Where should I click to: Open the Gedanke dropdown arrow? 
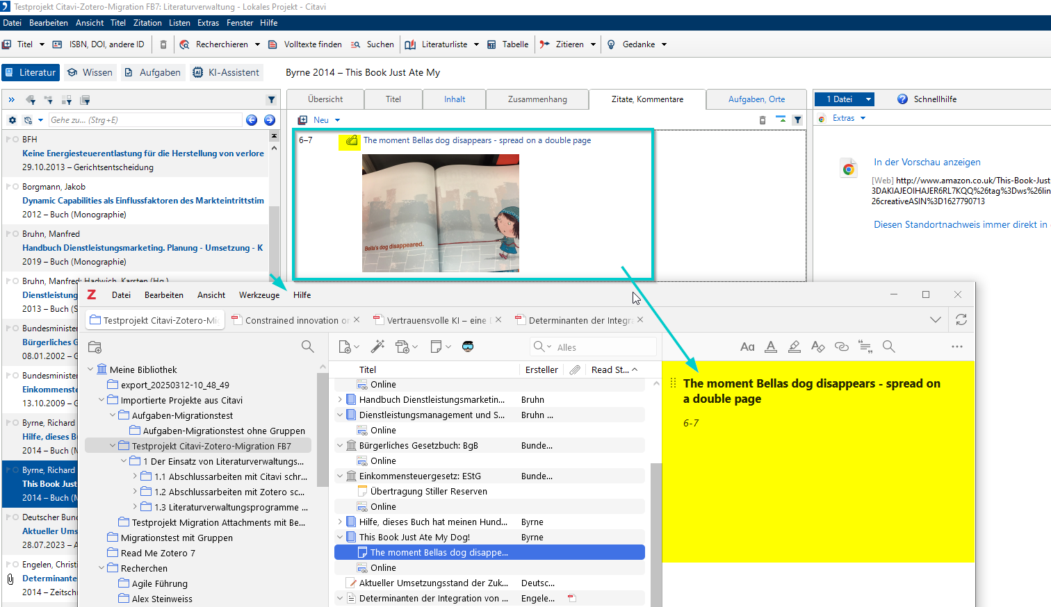(664, 44)
